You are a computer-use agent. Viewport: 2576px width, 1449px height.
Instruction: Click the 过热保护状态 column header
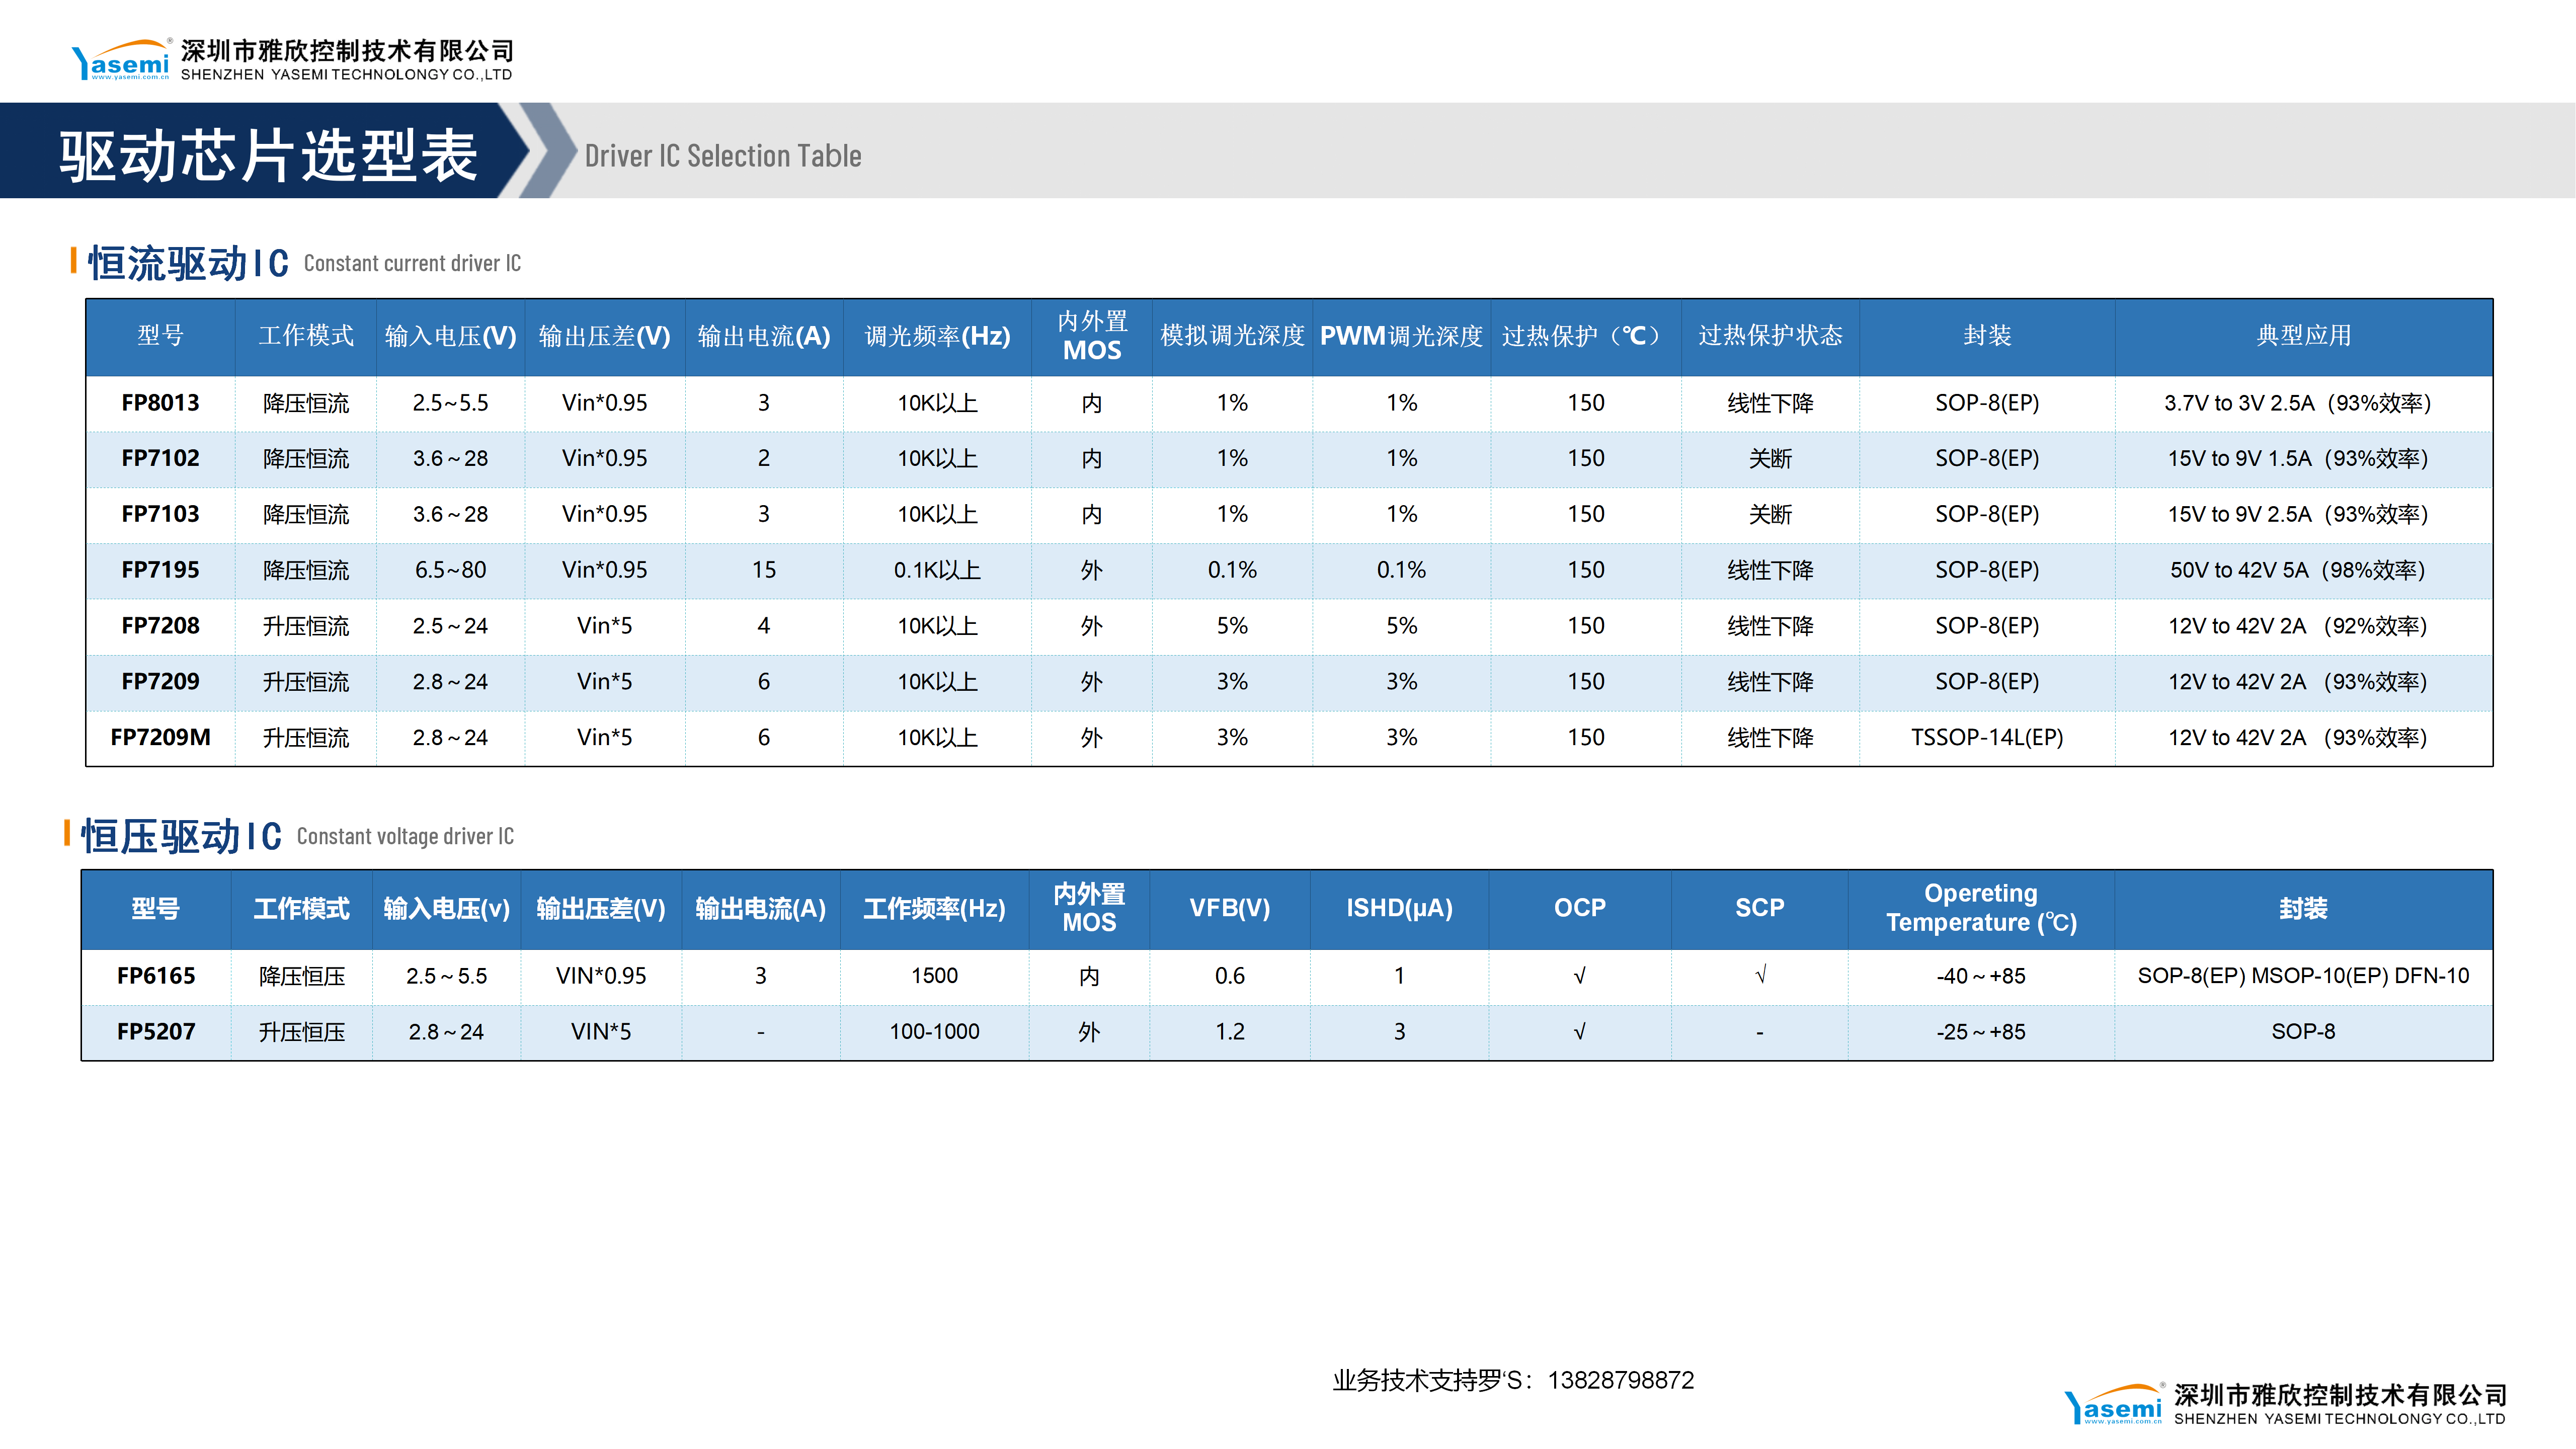point(1770,336)
